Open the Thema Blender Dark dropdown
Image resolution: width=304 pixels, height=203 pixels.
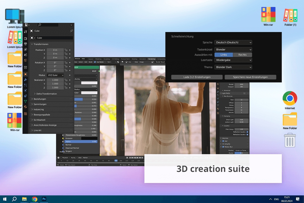tap(233, 67)
